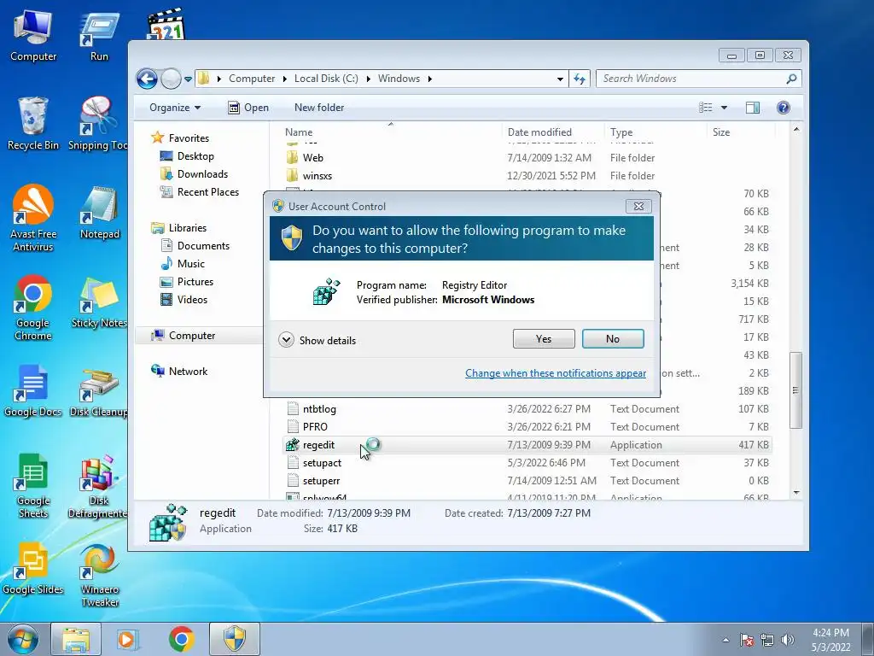Select the ntbtlog text document
874x656 pixels.
tap(527, 409)
